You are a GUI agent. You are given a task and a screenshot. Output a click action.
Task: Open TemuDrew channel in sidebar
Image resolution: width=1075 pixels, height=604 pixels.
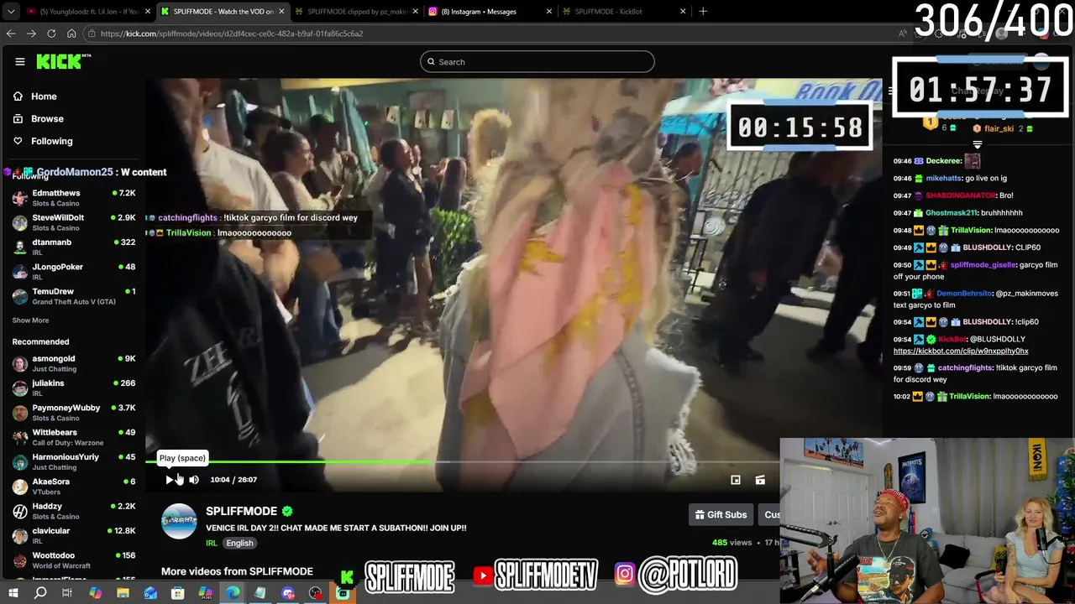(x=74, y=296)
